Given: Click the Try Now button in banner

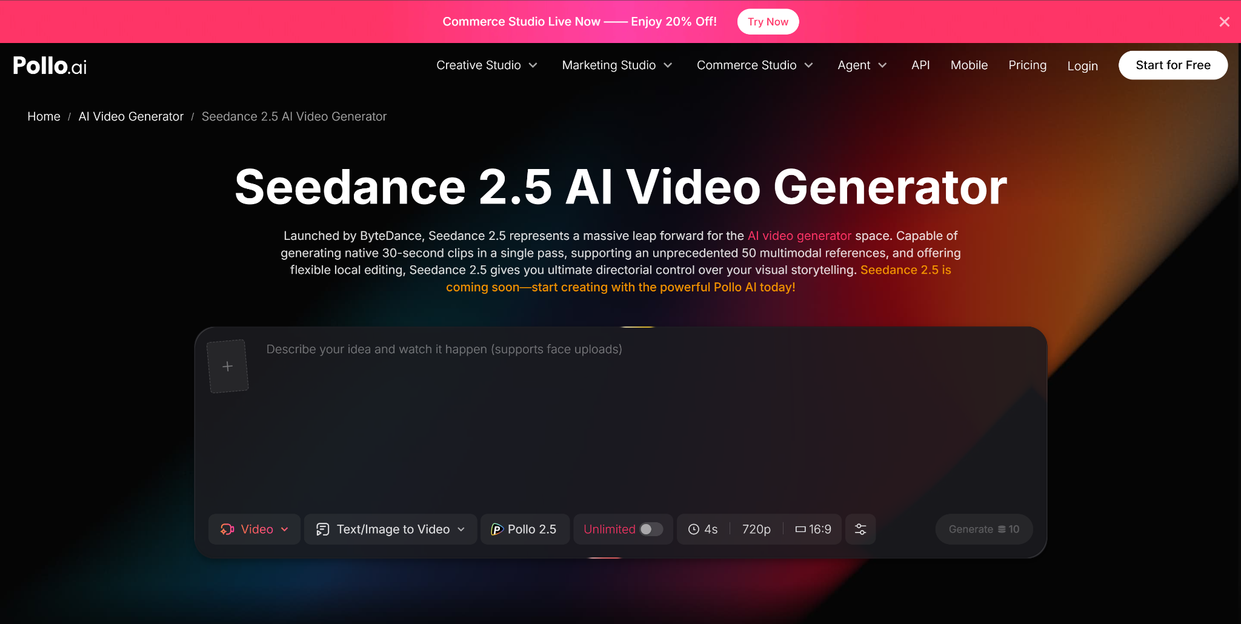Looking at the screenshot, I should (768, 22).
